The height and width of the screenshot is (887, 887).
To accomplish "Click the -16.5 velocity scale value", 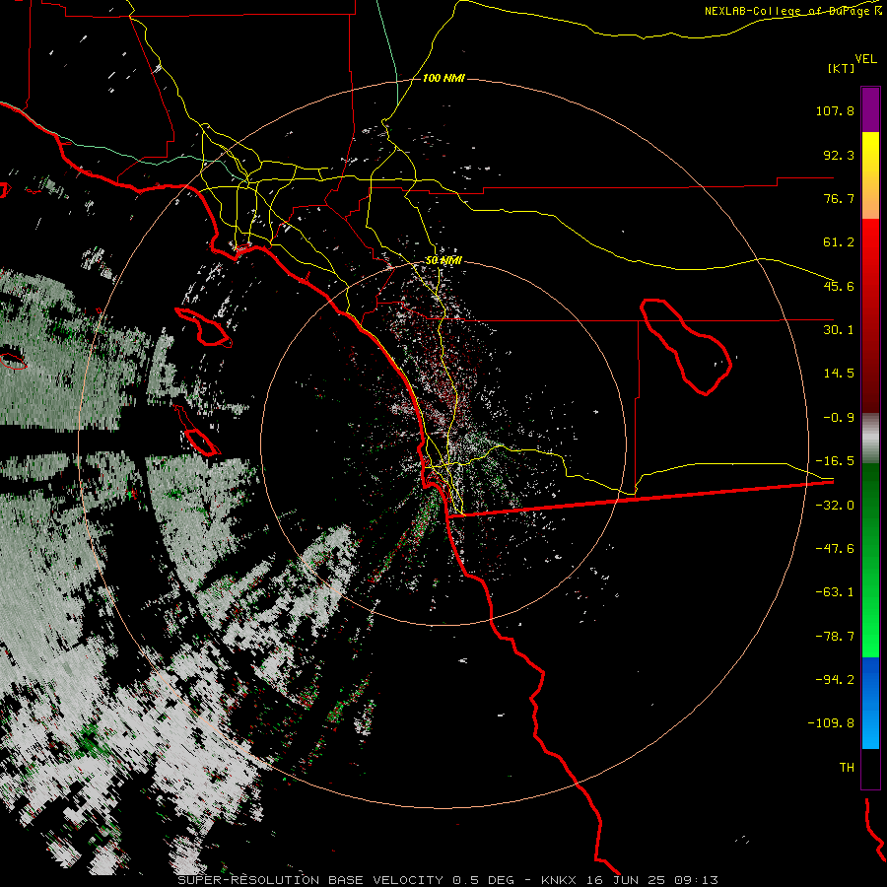I will tap(835, 461).
